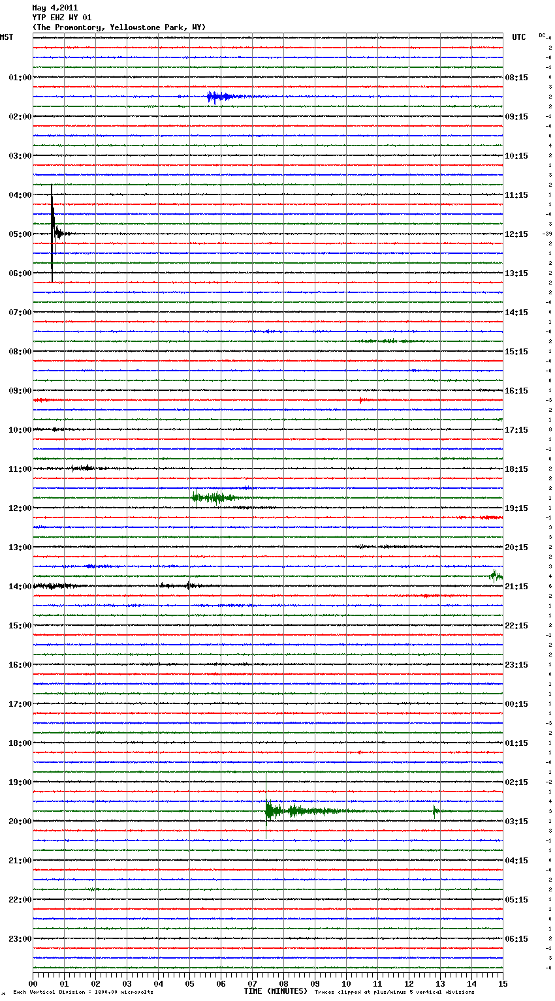Select the 03:15 UTC time label
The width and height of the screenshot is (555, 1001).
click(x=516, y=822)
